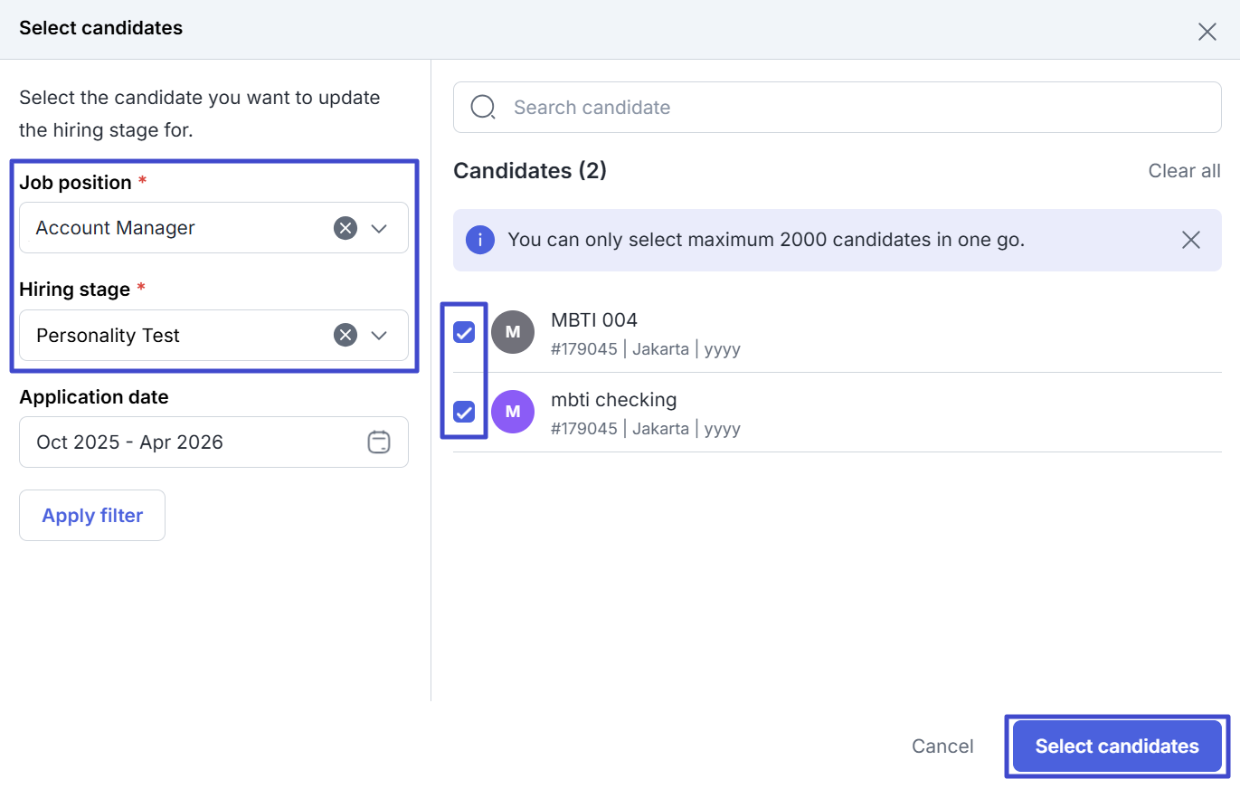Click Clear all candidates link

click(1184, 171)
